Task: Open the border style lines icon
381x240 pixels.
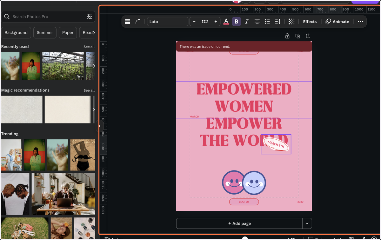Action: (x=128, y=22)
